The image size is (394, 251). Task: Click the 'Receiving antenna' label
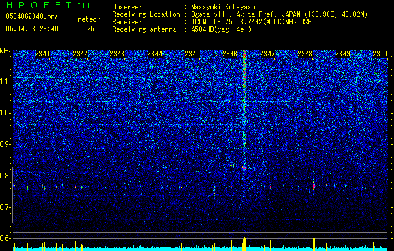(144, 29)
